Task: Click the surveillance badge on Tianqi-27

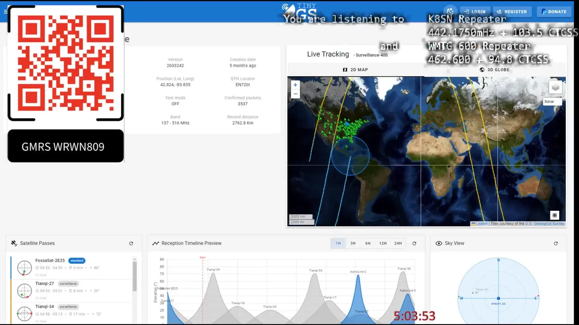Action: 68,283
